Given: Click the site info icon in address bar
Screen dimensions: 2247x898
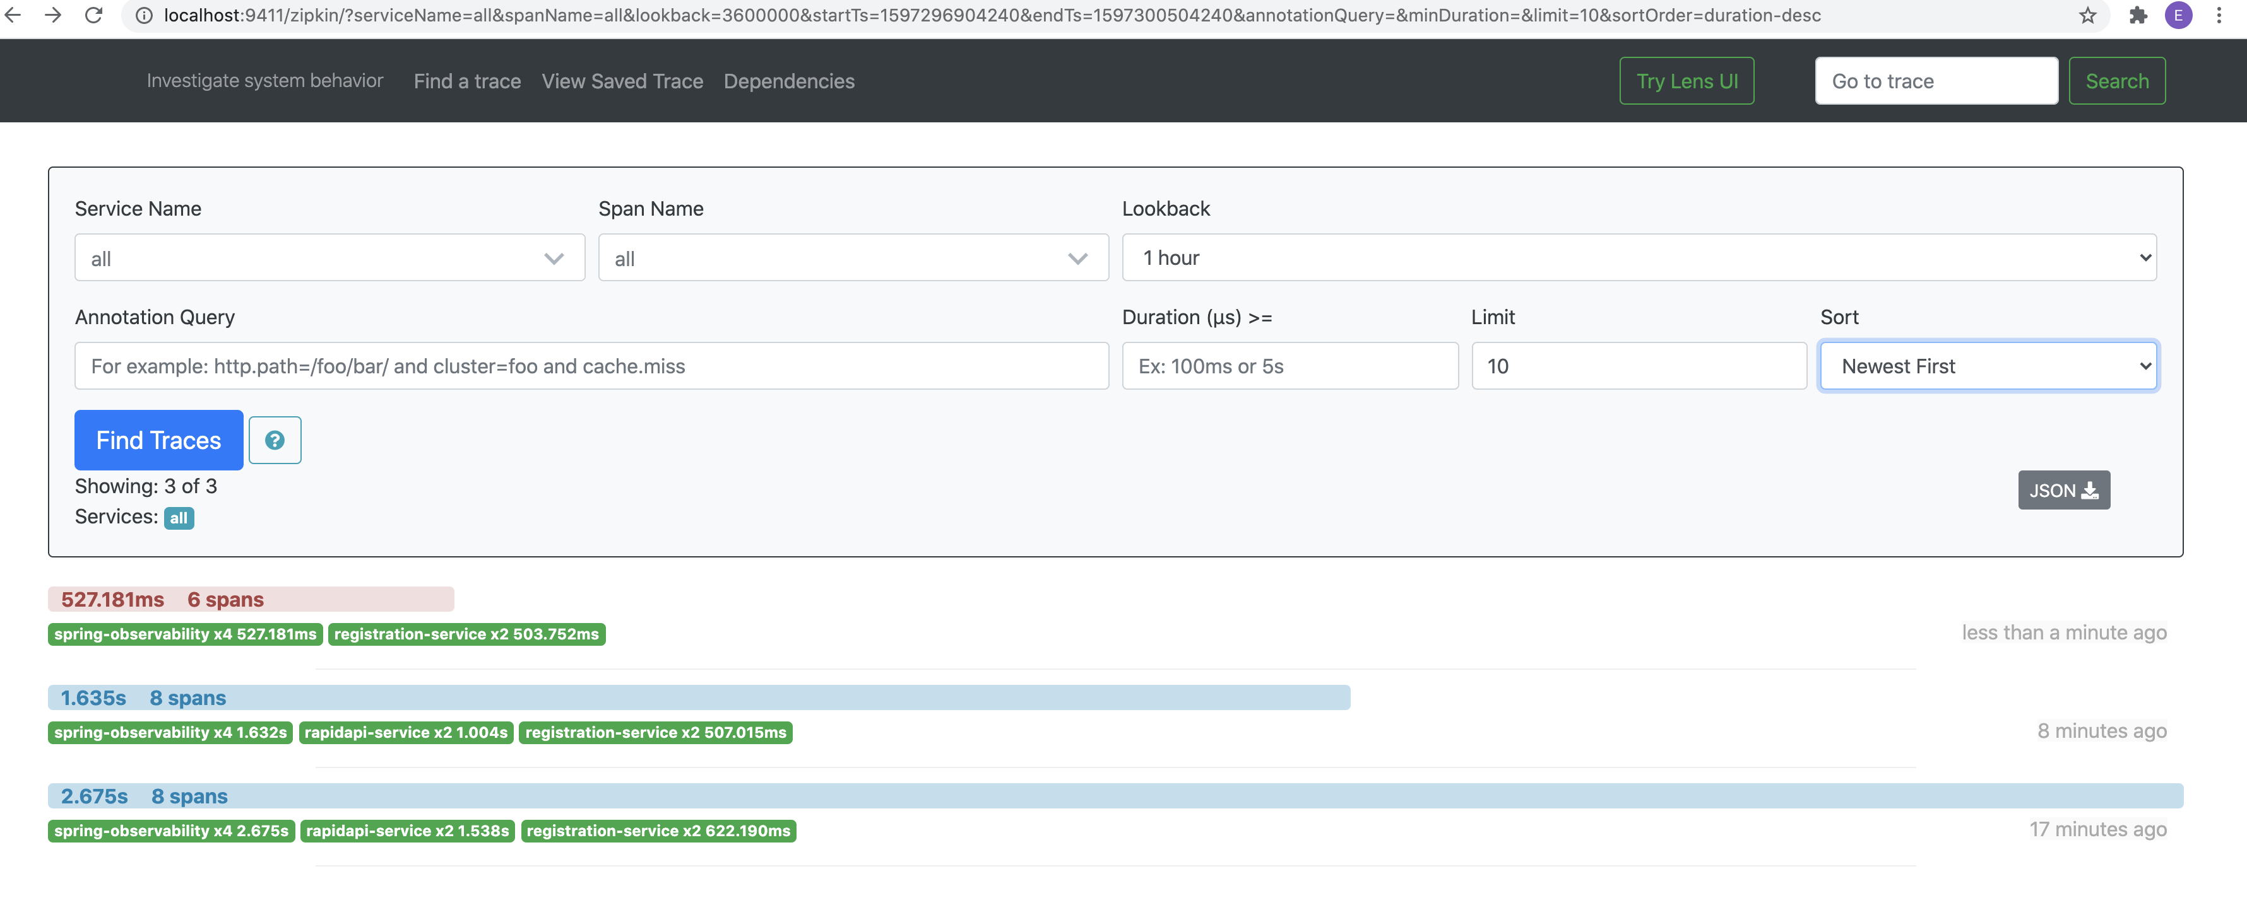Looking at the screenshot, I should (x=145, y=15).
